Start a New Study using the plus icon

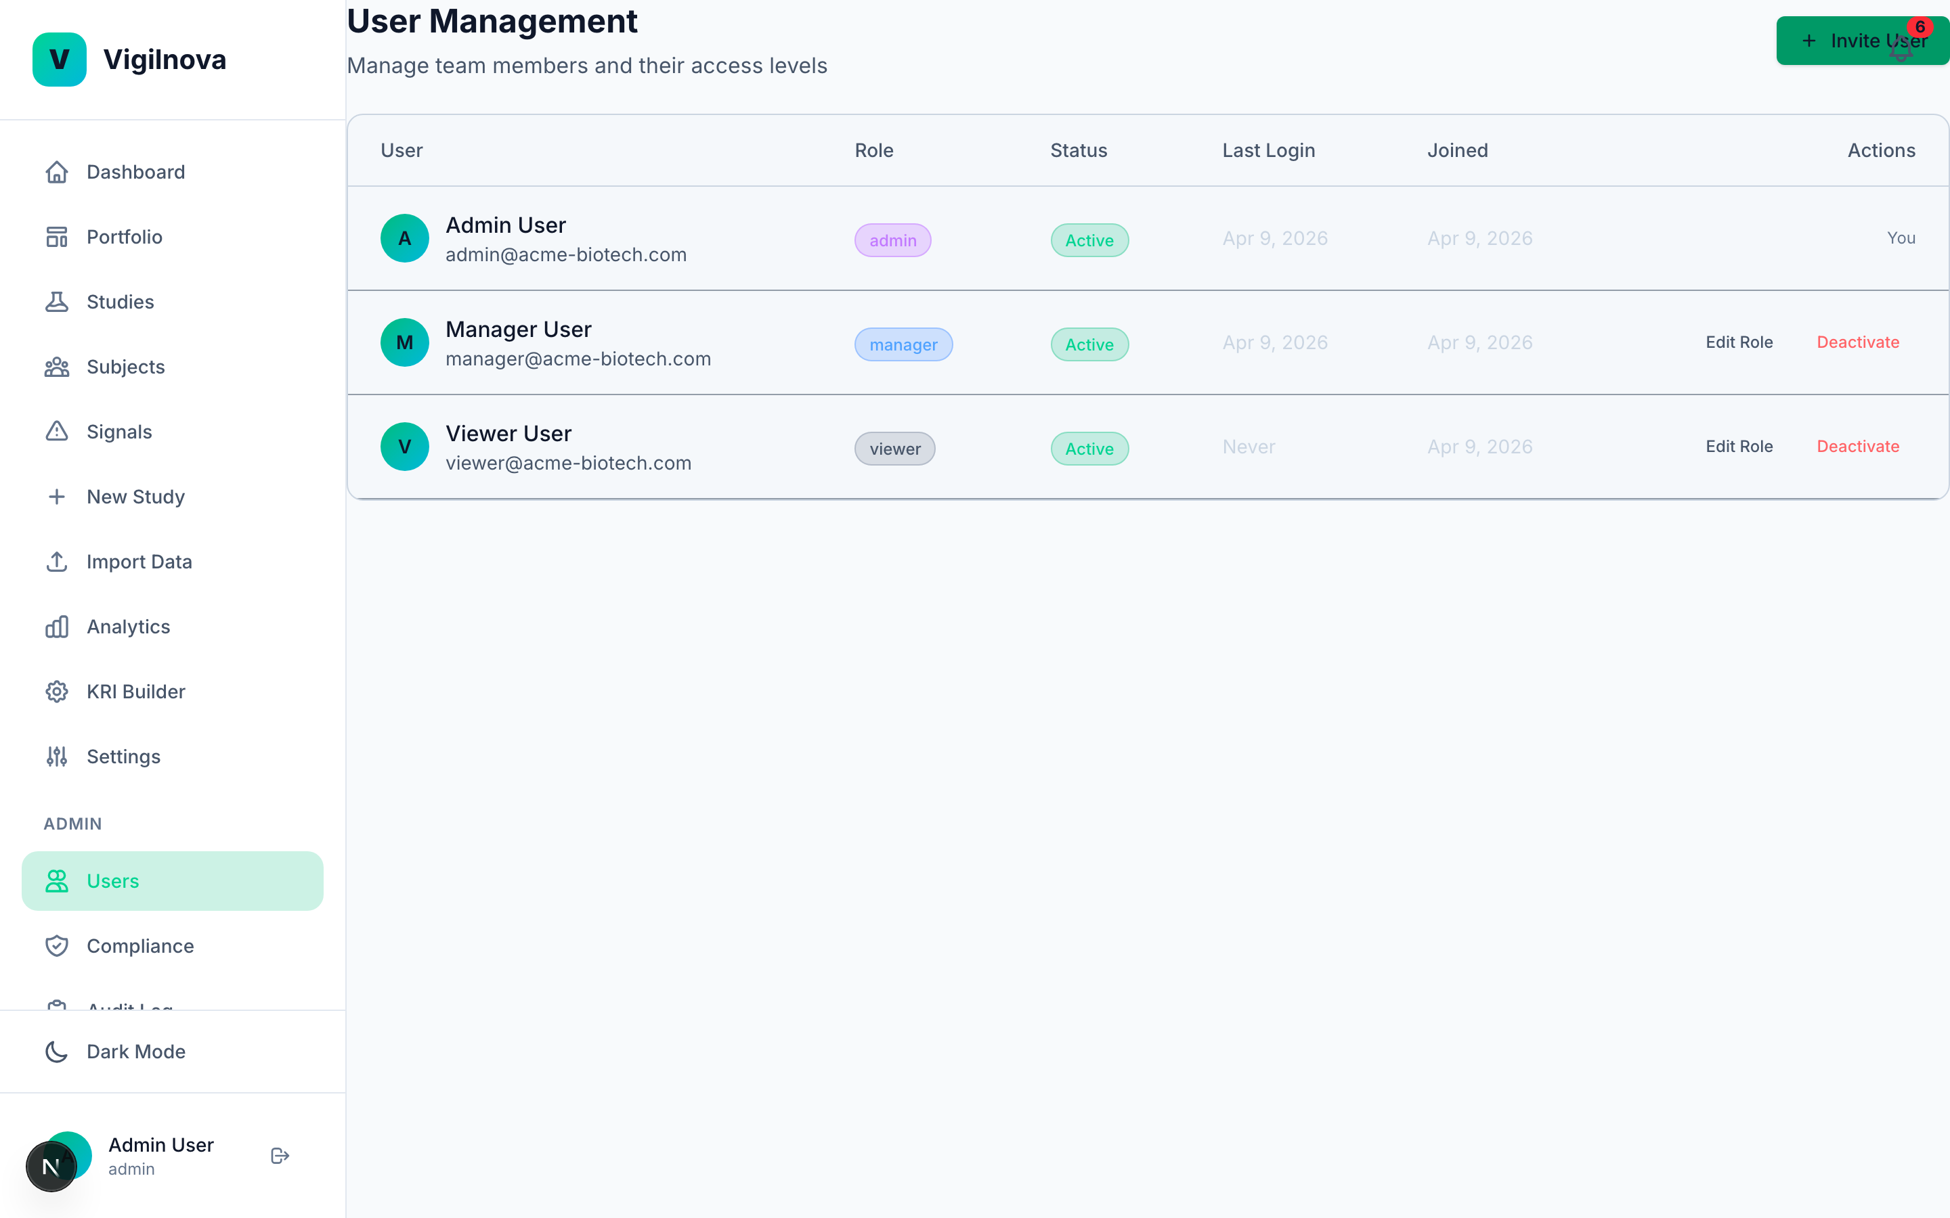tap(56, 496)
